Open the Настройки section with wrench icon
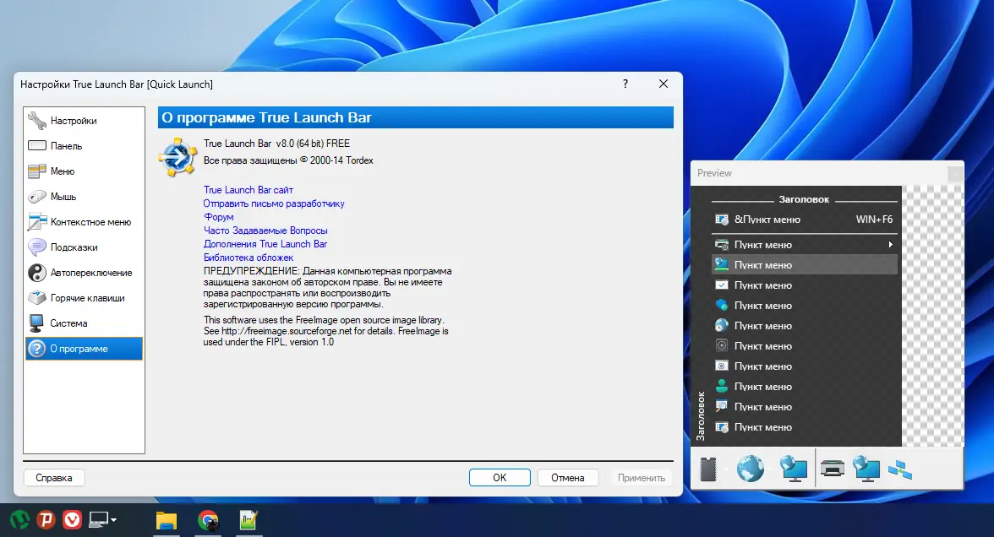 click(x=84, y=120)
